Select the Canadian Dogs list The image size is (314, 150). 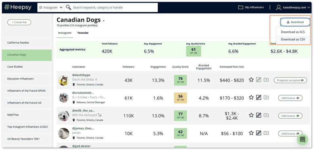[x=27, y=55]
